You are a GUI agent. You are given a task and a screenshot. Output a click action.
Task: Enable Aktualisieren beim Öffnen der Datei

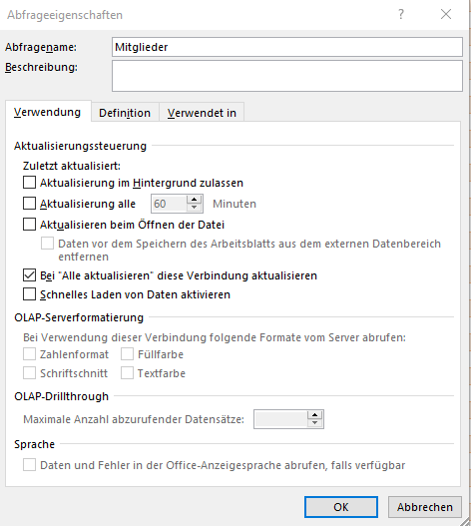click(x=29, y=225)
